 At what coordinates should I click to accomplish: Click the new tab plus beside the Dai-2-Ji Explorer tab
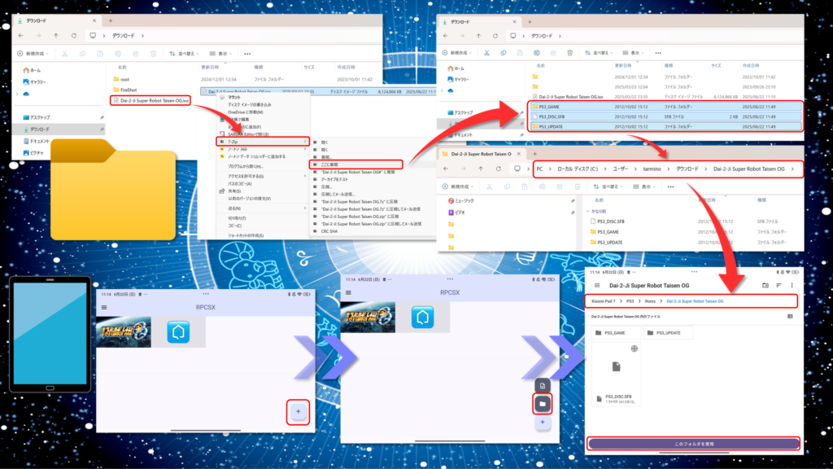click(x=535, y=154)
